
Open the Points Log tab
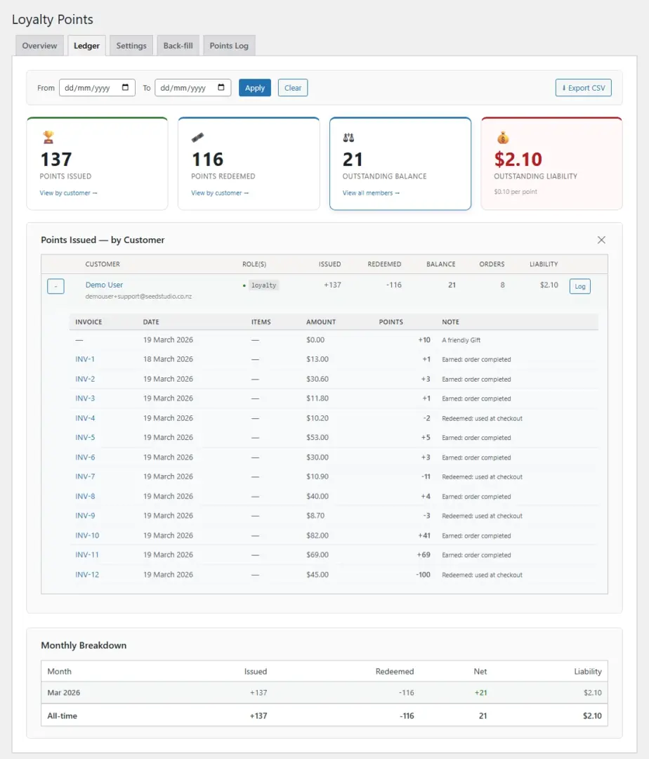pyautogui.click(x=229, y=46)
